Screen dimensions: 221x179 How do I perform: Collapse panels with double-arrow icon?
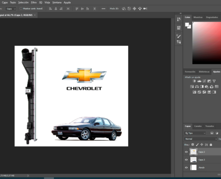pos(180,13)
